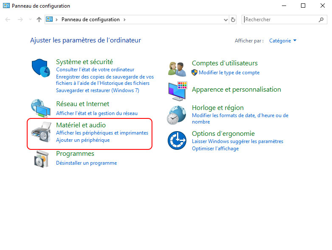The image size is (332, 250).
Task: Click the Panneau de configuration breadcrumb
Action: (x=90, y=20)
